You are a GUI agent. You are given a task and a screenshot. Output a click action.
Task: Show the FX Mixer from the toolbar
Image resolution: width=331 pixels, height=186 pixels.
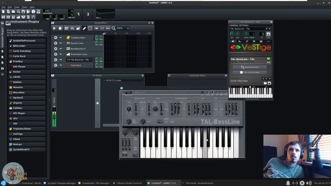pyautogui.click(x=23, y=17)
